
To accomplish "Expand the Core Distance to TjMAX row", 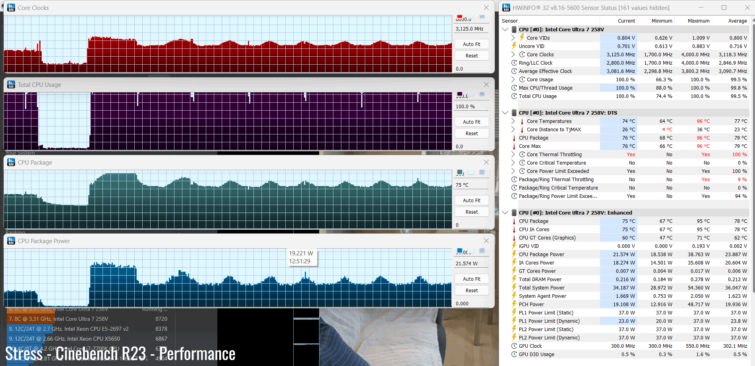I will click(x=513, y=129).
